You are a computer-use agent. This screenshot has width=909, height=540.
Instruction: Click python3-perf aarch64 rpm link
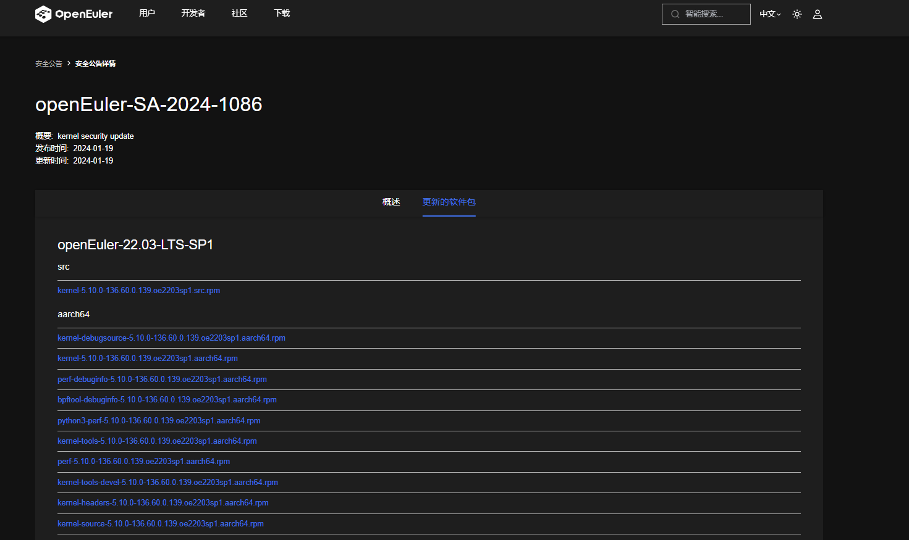point(159,421)
